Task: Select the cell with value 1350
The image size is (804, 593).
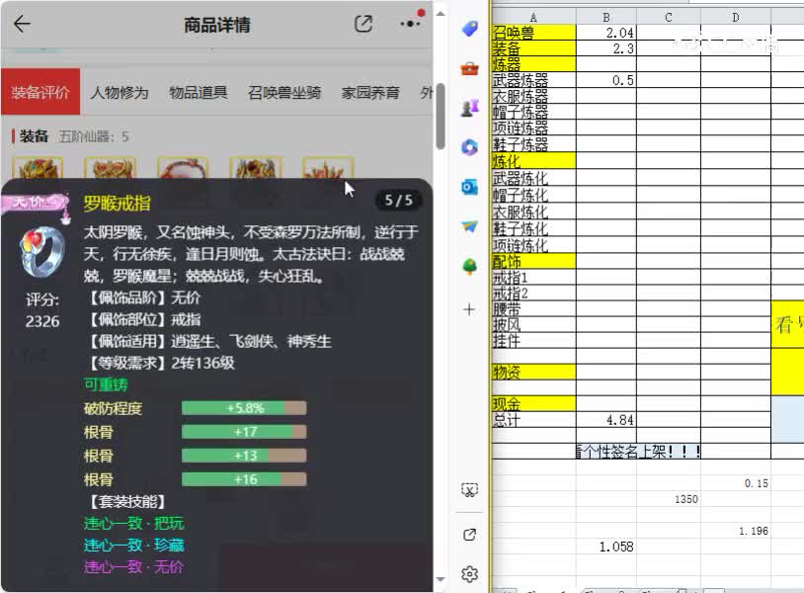Action: (668, 499)
